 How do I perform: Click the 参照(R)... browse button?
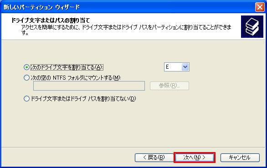coord(169,86)
